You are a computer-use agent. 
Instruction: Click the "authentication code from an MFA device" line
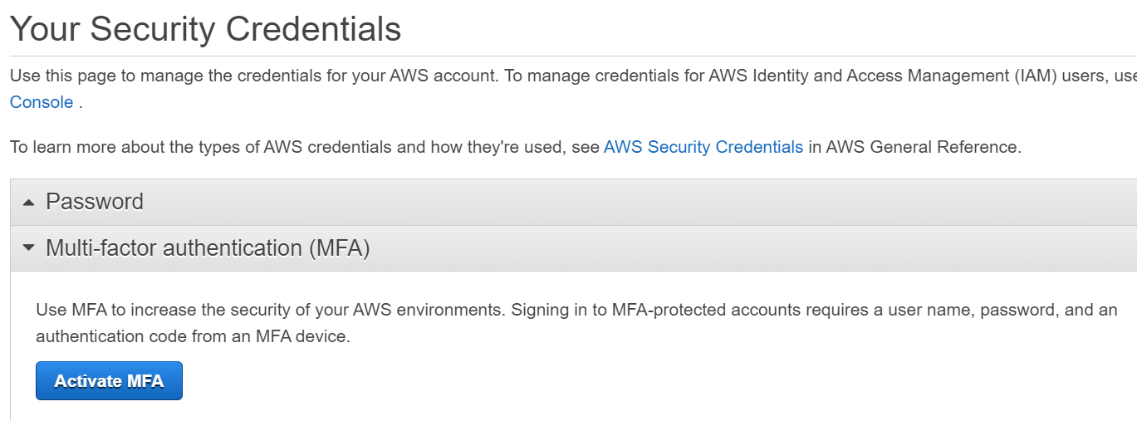coord(193,337)
